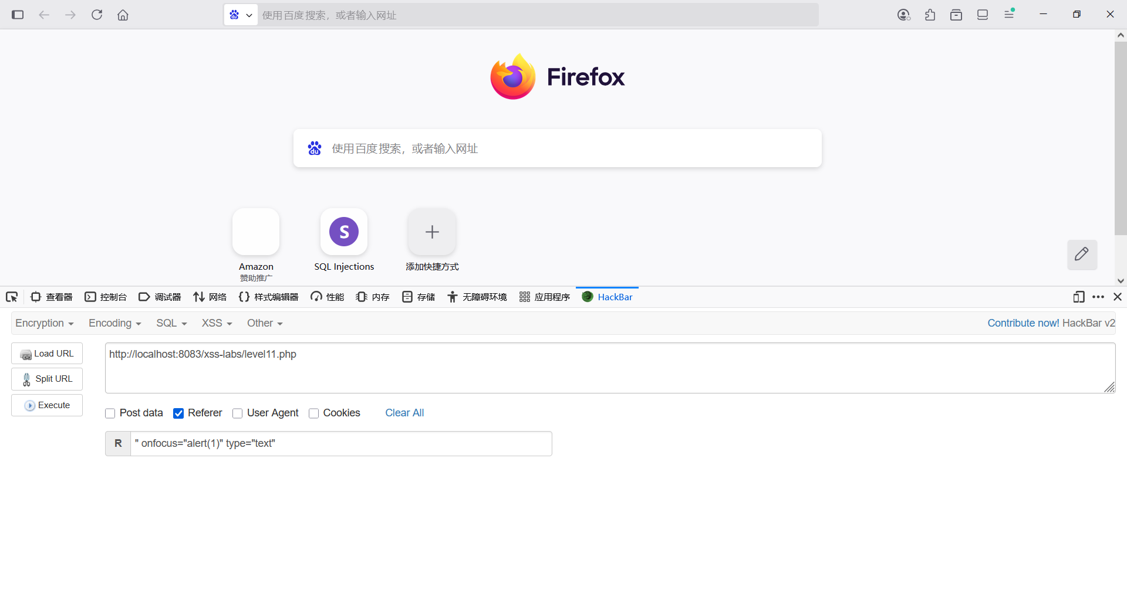Image resolution: width=1127 pixels, height=604 pixels.
Task: Click the Baidu search box on new tab page
Action: (x=558, y=148)
